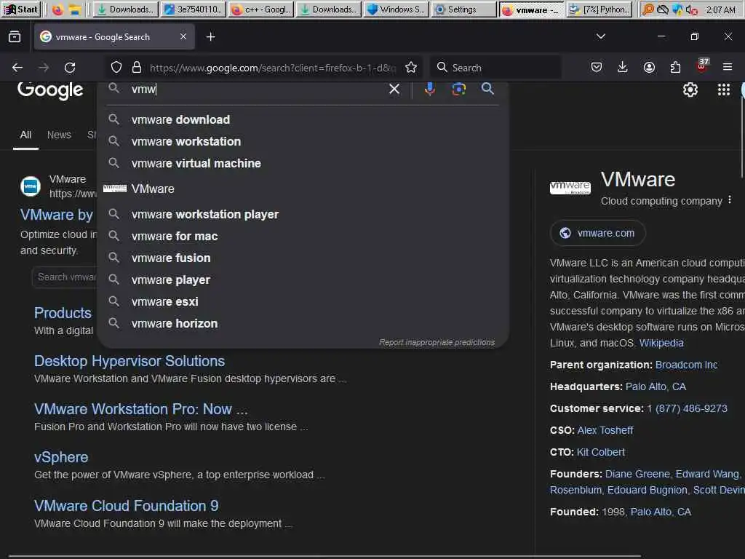745x559 pixels.
Task: Open Palo Alto, CA headquarters link
Action: pyautogui.click(x=656, y=386)
